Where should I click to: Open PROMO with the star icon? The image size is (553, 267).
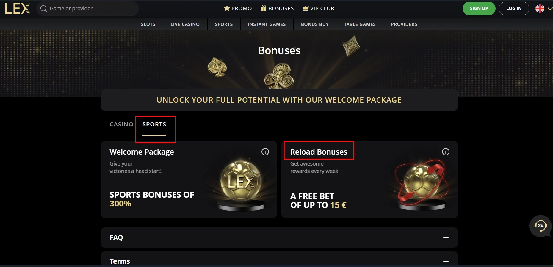[x=238, y=9]
